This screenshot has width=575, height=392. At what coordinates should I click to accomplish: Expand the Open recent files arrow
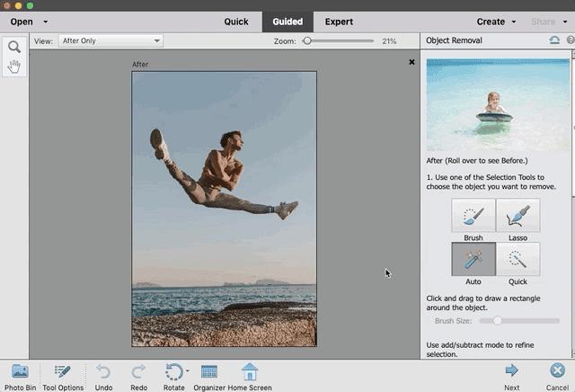tap(46, 22)
